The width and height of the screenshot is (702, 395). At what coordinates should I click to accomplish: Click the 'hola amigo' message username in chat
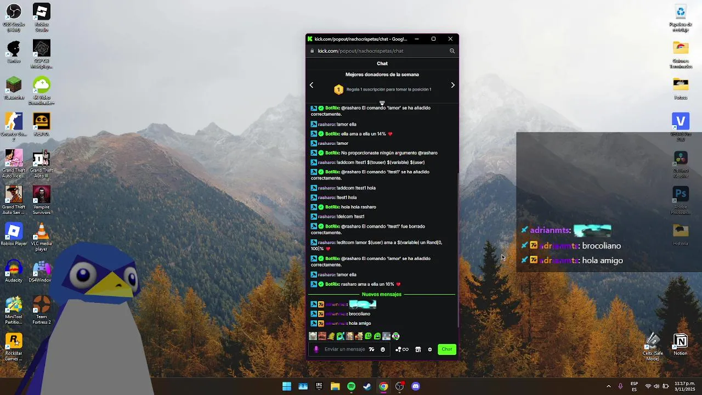[x=336, y=324]
